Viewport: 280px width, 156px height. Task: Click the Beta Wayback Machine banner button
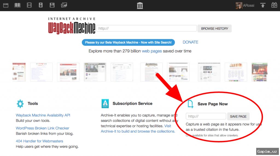click(x=128, y=42)
